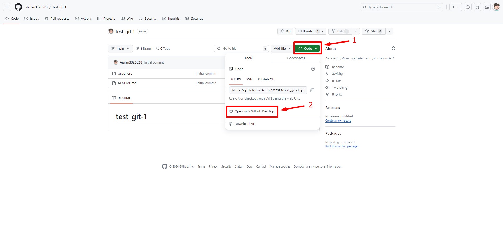The image size is (503, 245).
Task: Open the Actions tab
Action: click(x=83, y=18)
